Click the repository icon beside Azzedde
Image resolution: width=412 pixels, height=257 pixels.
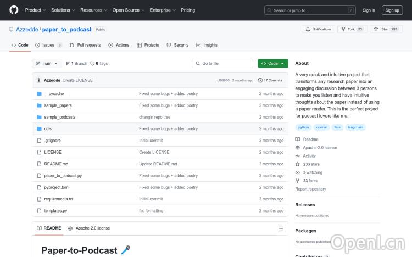(x=12, y=29)
